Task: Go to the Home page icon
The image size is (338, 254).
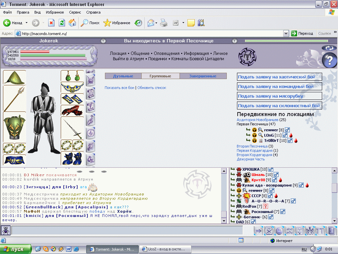Action: click(72, 23)
